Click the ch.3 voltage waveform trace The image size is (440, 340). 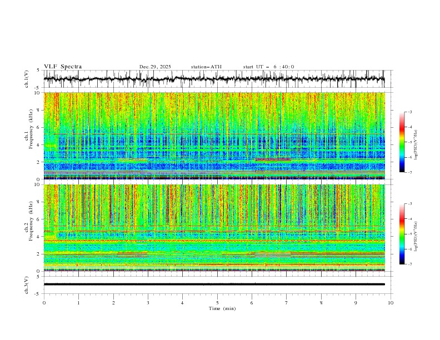point(214,284)
